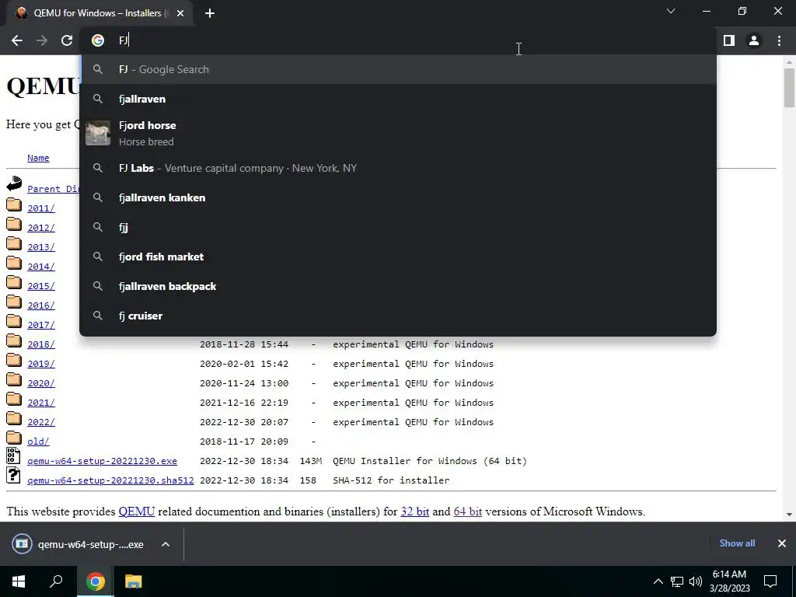796x597 pixels.
Task: Reload the current page
Action: coord(67,40)
